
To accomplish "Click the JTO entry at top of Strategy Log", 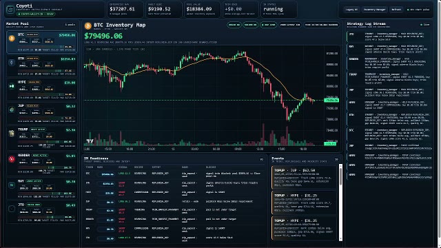I will 389,37.
